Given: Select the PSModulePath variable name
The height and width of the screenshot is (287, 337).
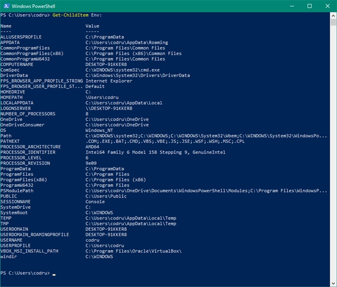Looking at the screenshot, I should pos(17,191).
